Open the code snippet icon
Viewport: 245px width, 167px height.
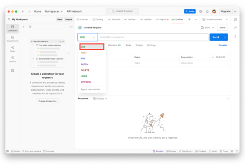click(x=235, y=28)
